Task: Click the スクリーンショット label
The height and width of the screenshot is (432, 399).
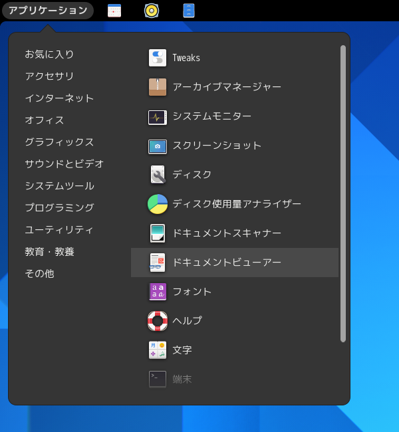Action: tap(217, 146)
